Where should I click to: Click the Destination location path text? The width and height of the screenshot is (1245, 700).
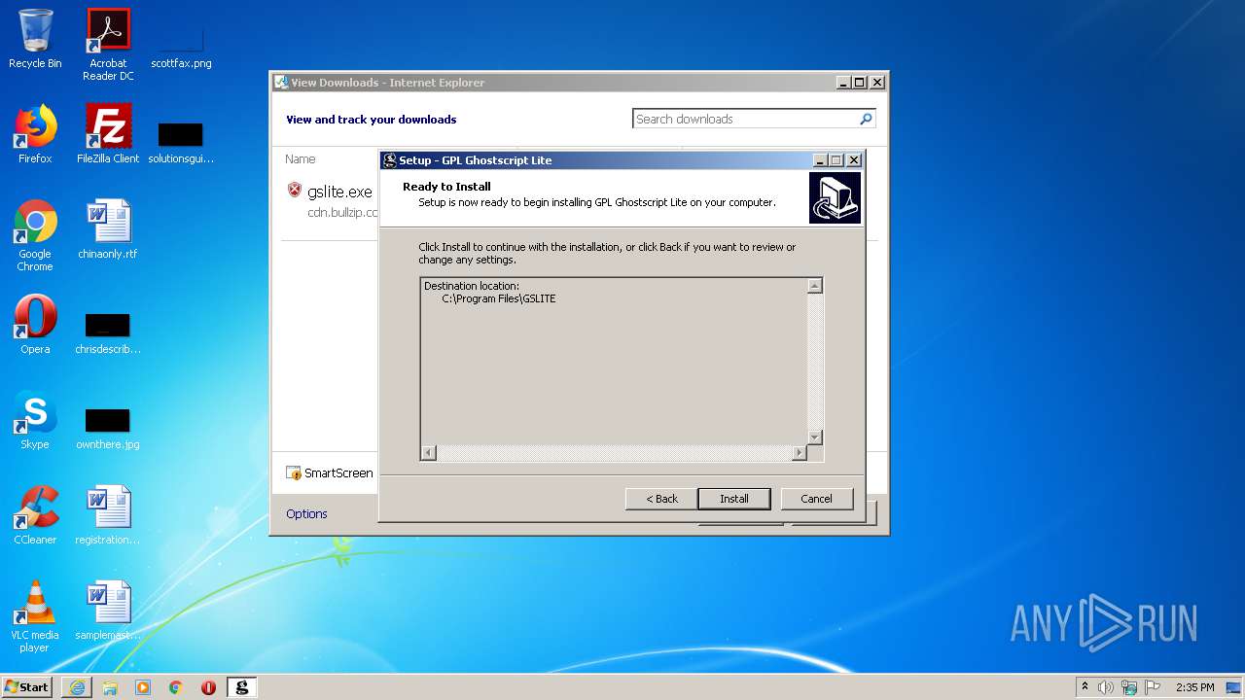(499, 298)
